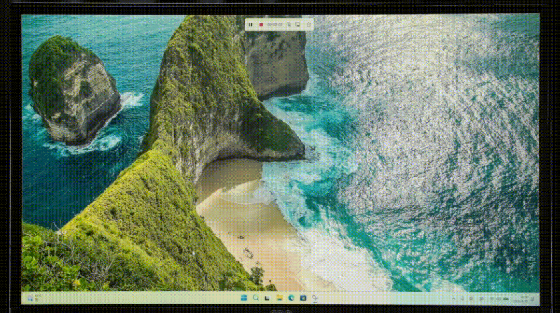Open the Windows Start menu
Viewport: 560px width, 313px height.
[244, 297]
